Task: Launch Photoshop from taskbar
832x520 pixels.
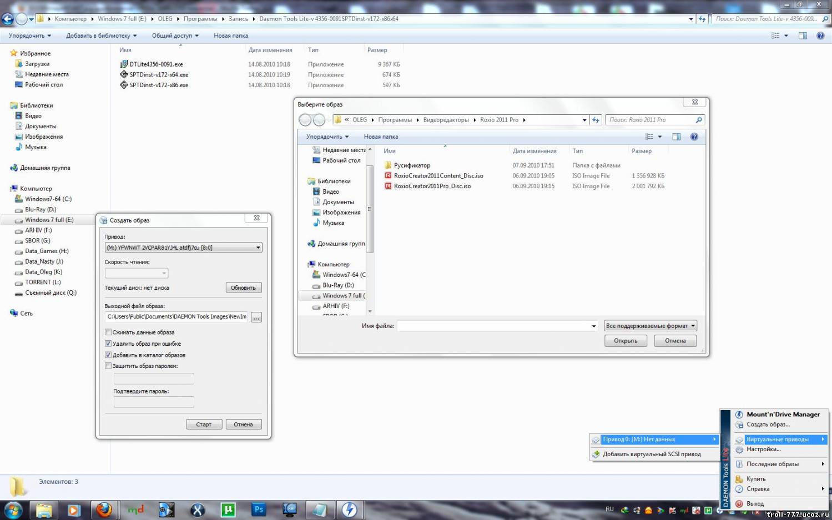Action: (259, 509)
